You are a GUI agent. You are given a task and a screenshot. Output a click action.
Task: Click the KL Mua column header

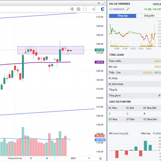coord(113,108)
